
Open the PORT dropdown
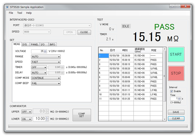pyautogui.click(x=57, y=25)
